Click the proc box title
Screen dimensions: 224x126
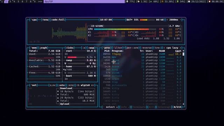point(107,48)
